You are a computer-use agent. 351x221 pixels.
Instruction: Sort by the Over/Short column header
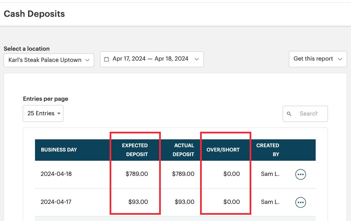coord(223,150)
